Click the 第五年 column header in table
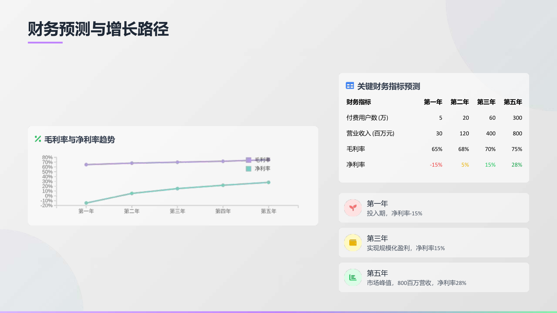557x313 pixels. tap(513, 102)
